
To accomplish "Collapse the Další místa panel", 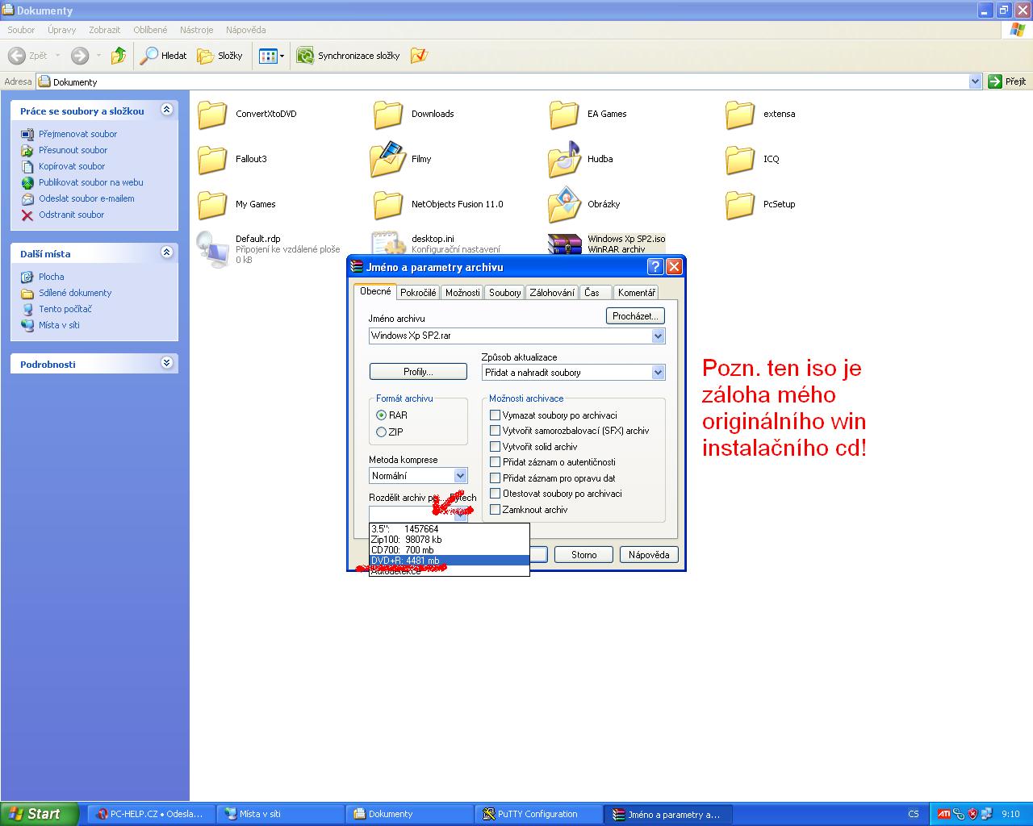I will coord(167,253).
